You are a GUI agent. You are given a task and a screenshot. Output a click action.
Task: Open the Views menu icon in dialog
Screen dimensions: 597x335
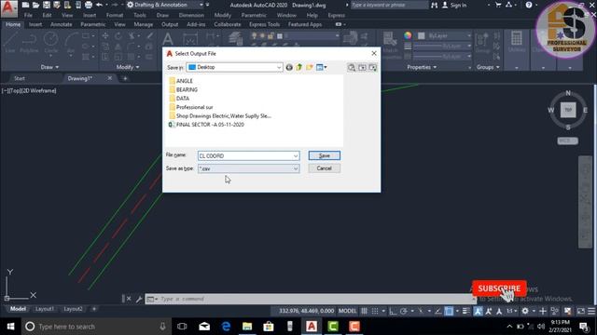[x=321, y=67]
